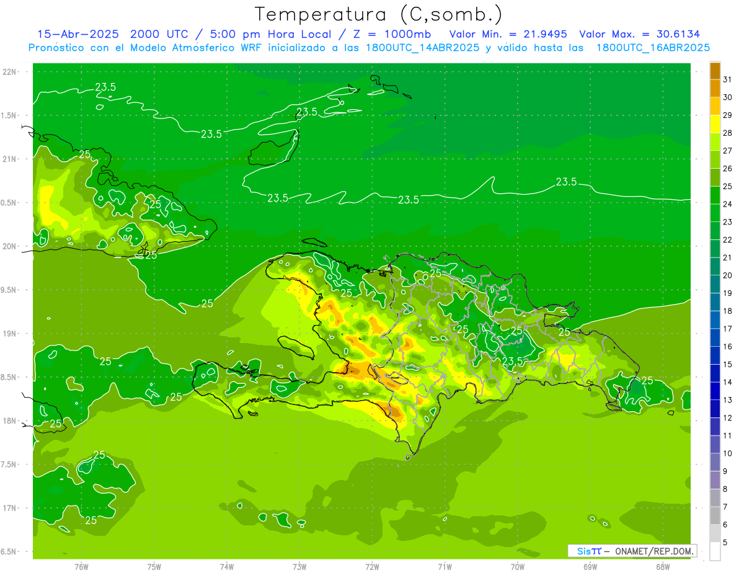The height and width of the screenshot is (575, 744).
Task: Click the 'Valor Min. = 21.9495' text
Action: [508, 34]
